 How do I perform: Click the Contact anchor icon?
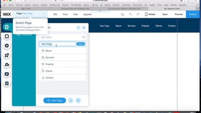43,78
